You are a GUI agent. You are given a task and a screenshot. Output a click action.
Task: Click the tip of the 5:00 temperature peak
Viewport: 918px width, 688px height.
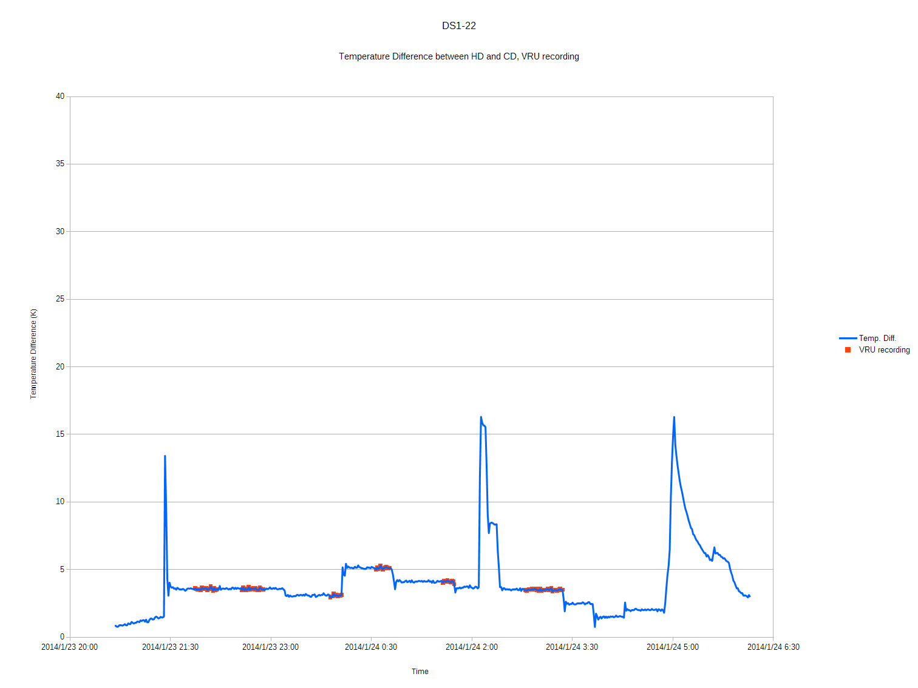(674, 418)
